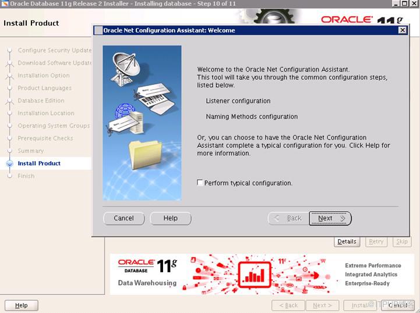Click the Skip button in installer
The image size is (420, 313).
[x=402, y=241]
